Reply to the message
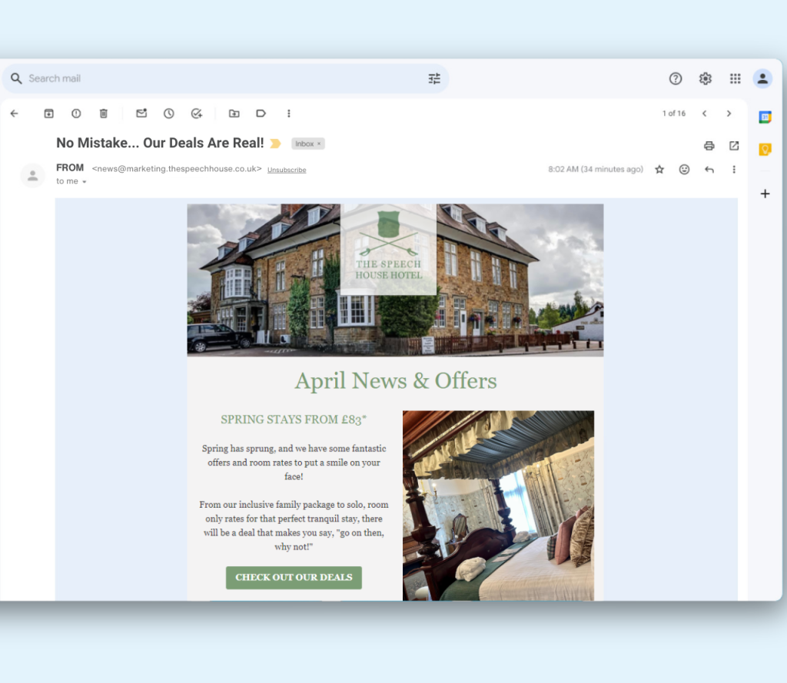This screenshot has width=787, height=683. click(x=709, y=170)
